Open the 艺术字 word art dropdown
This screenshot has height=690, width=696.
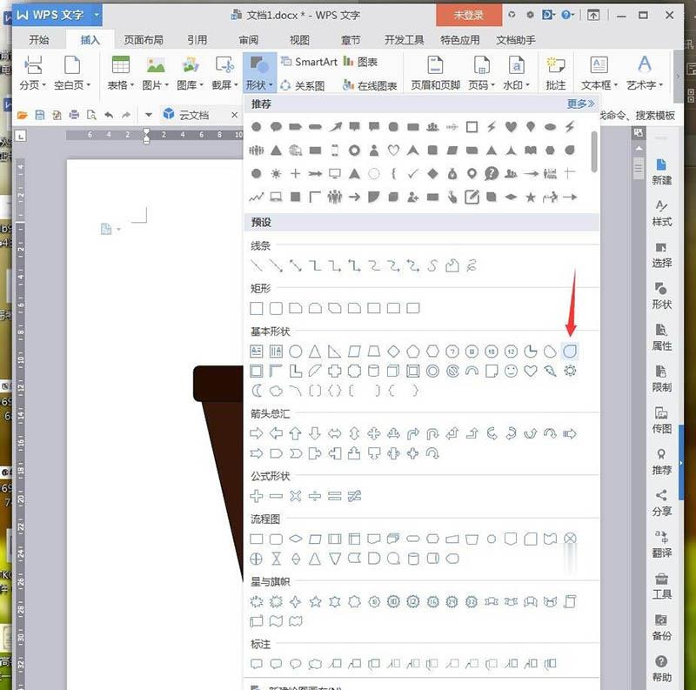coord(645,73)
